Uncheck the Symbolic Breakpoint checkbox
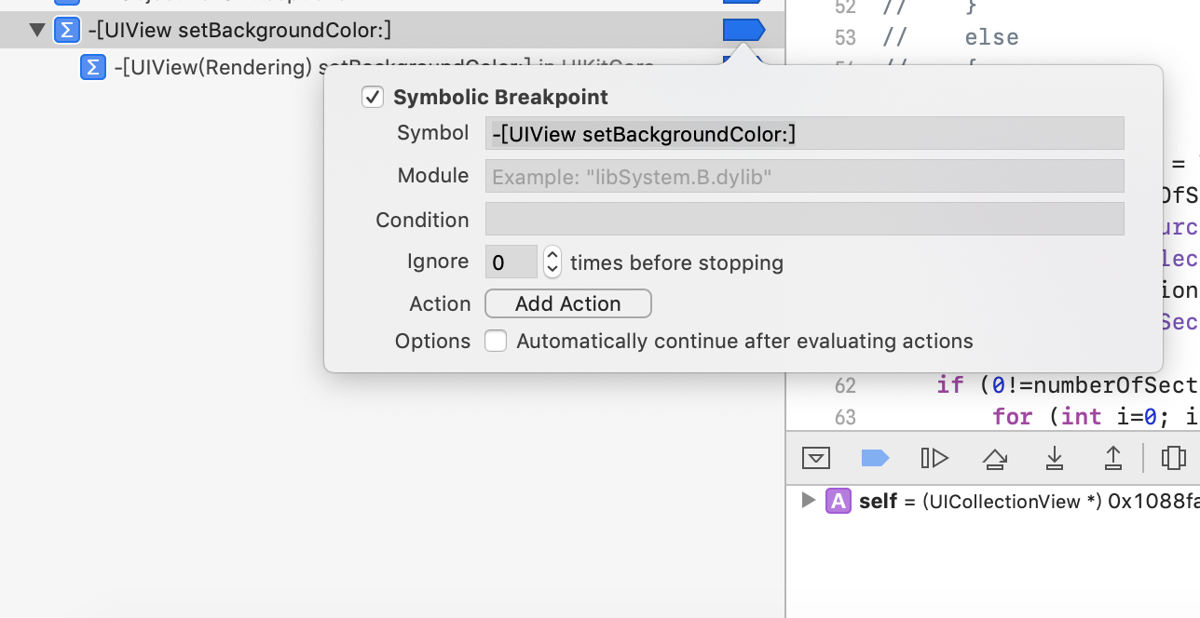1200x618 pixels. click(373, 97)
